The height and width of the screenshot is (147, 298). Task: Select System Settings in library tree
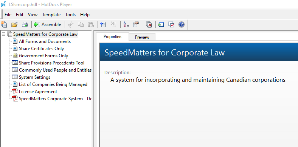34,77
